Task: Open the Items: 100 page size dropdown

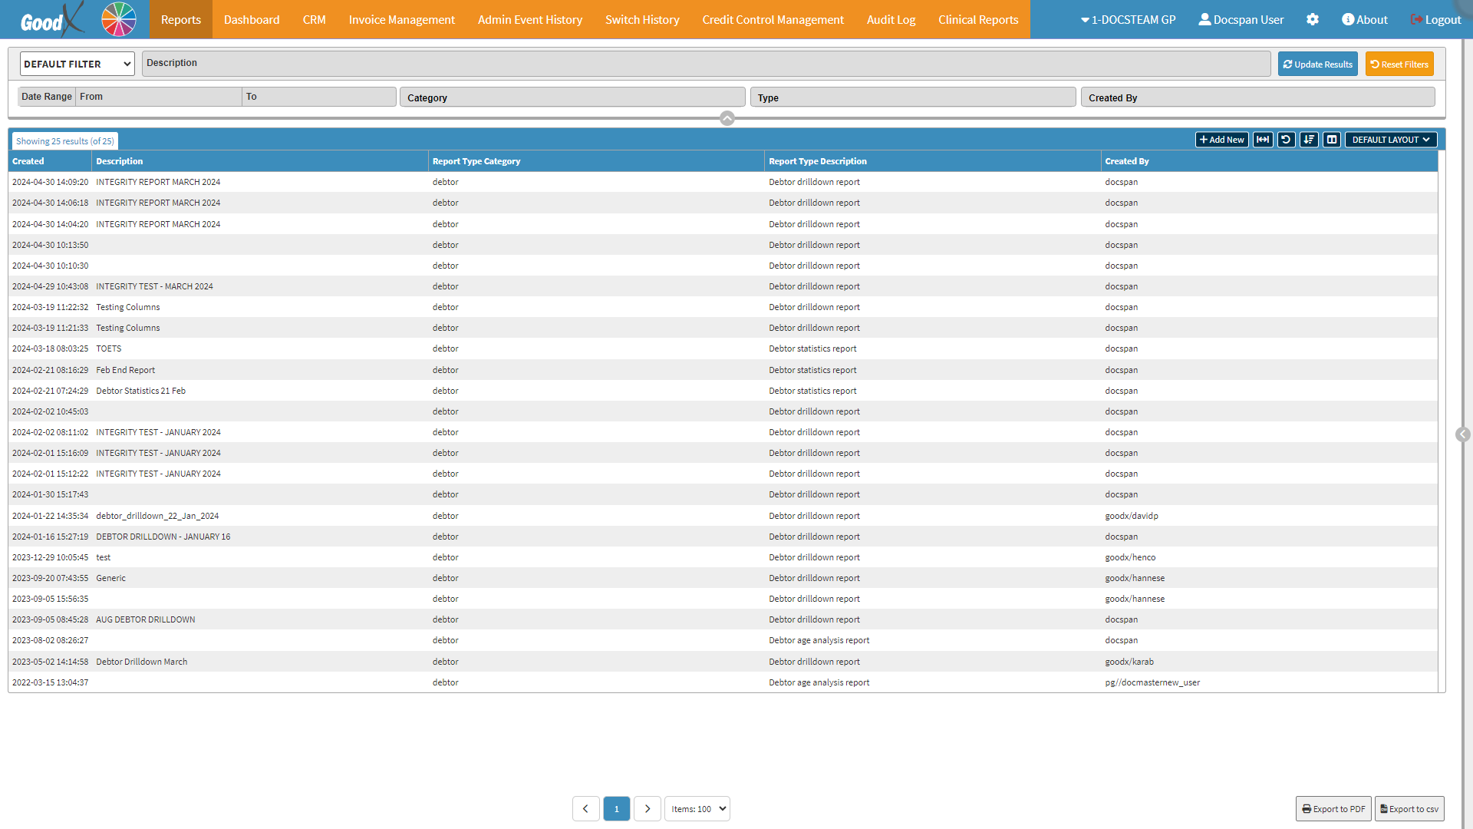Action: [697, 808]
